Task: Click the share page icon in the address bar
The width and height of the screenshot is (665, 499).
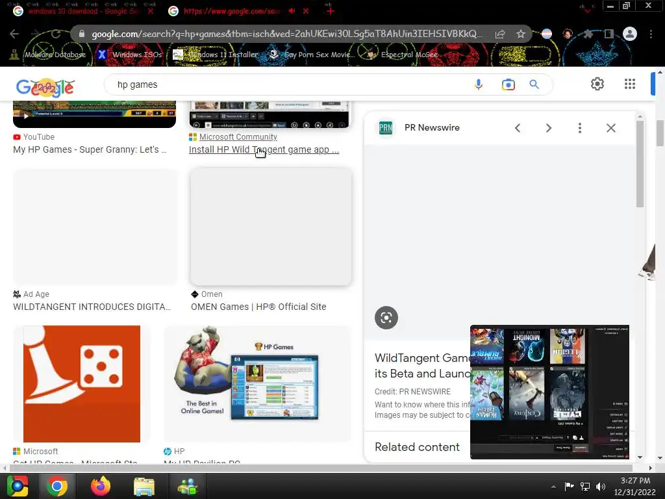Action: click(x=500, y=34)
